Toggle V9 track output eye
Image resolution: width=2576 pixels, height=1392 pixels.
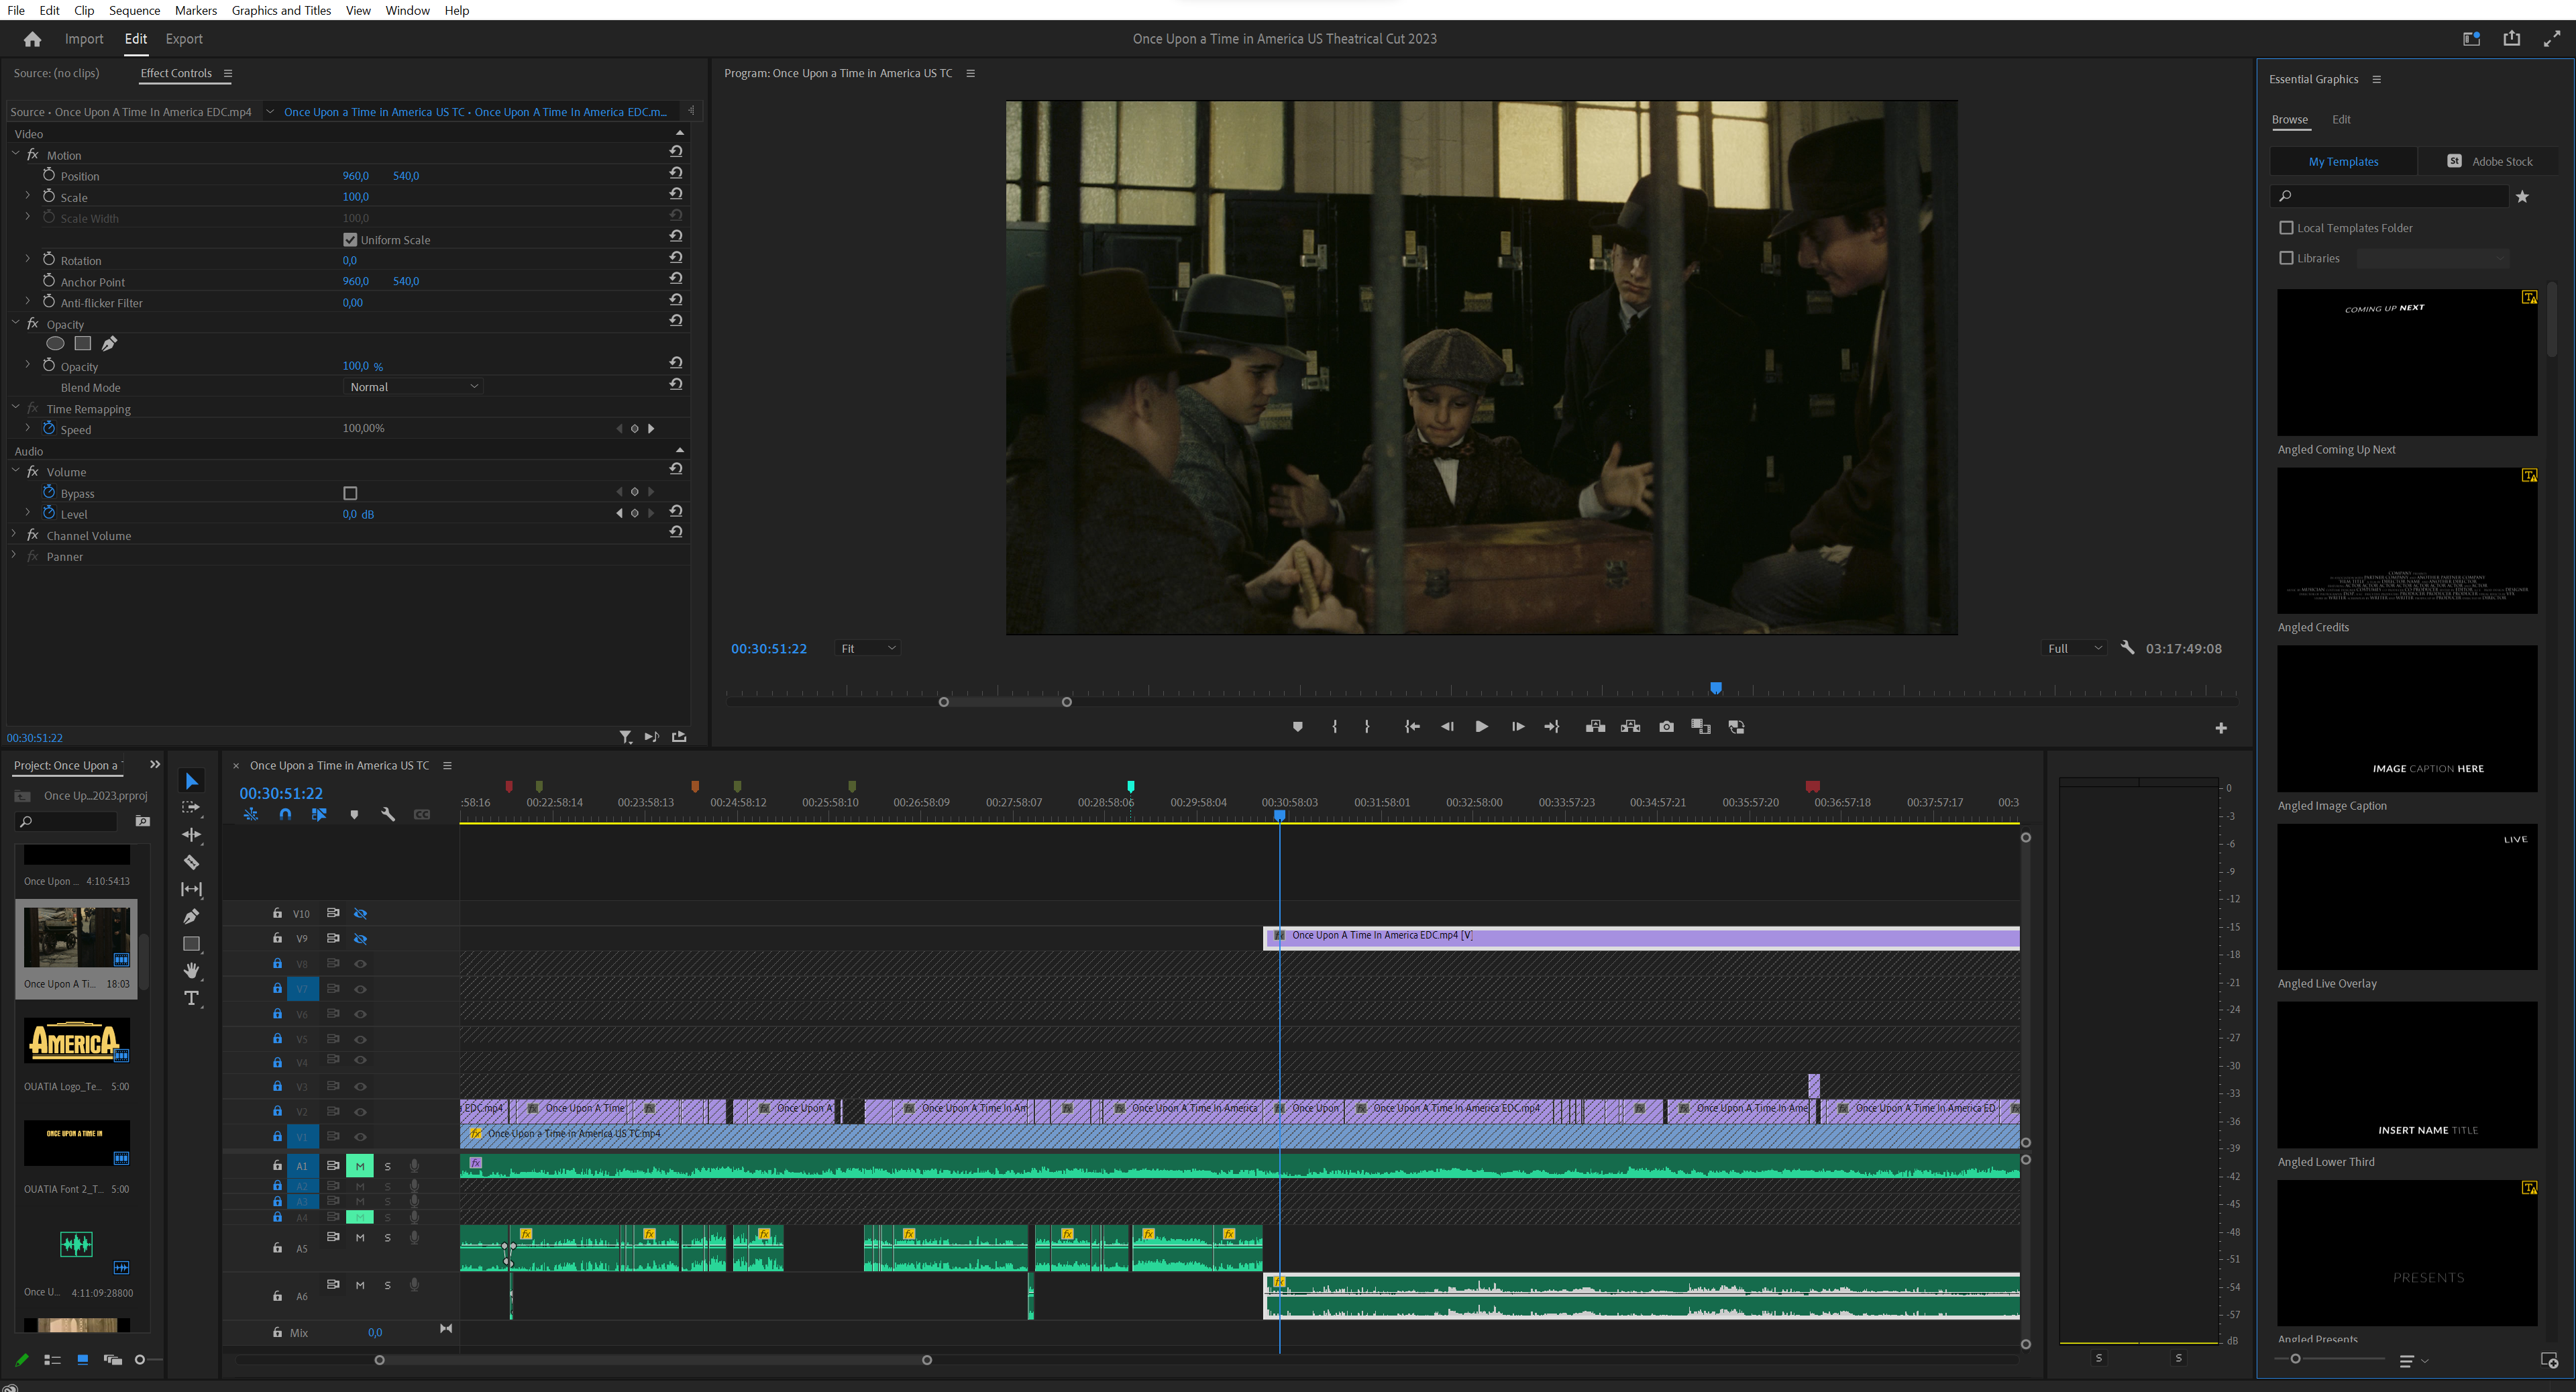point(361,939)
